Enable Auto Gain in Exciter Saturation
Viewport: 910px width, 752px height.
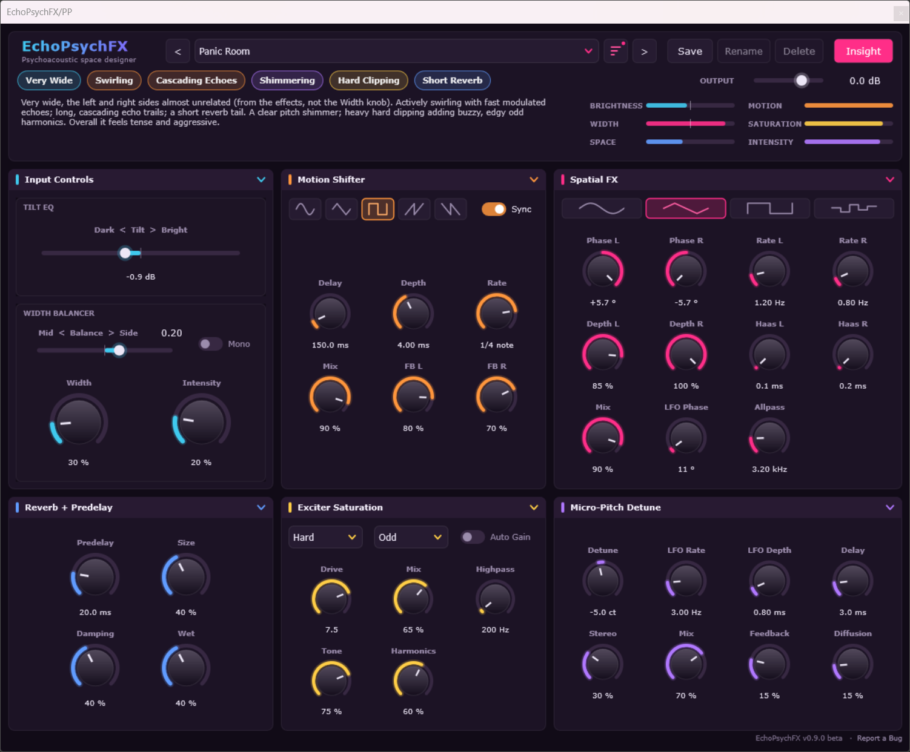[473, 537]
